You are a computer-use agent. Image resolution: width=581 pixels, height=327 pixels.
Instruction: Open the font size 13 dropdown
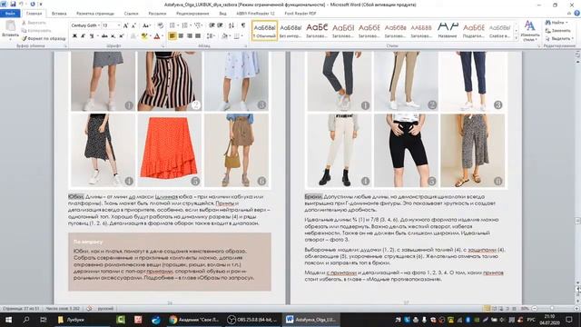coord(119,25)
